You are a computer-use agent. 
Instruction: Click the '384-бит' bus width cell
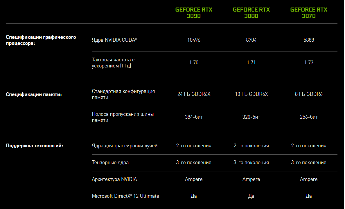(x=194, y=117)
